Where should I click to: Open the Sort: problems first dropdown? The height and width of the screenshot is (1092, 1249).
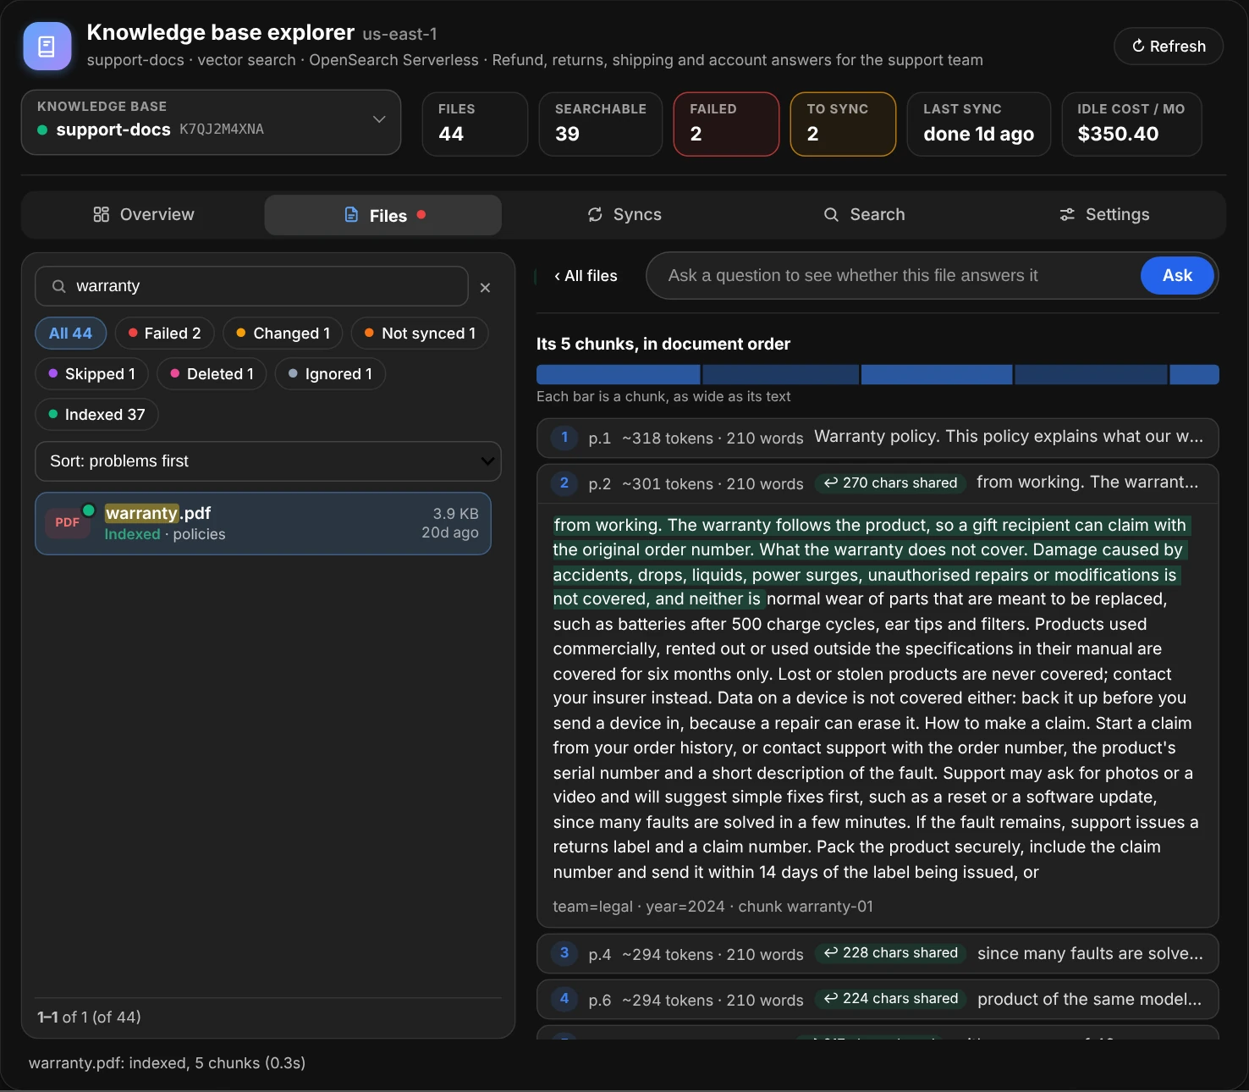point(267,461)
